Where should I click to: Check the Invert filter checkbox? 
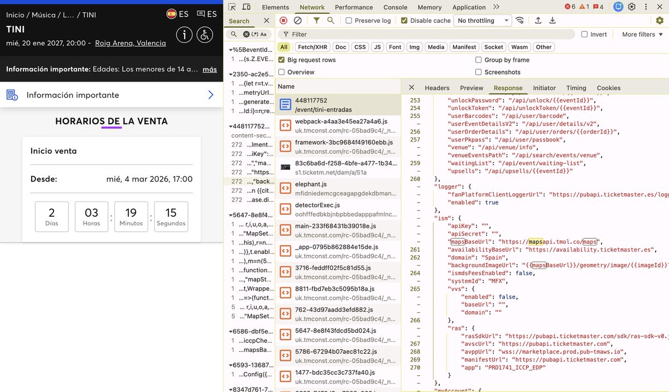coord(584,35)
